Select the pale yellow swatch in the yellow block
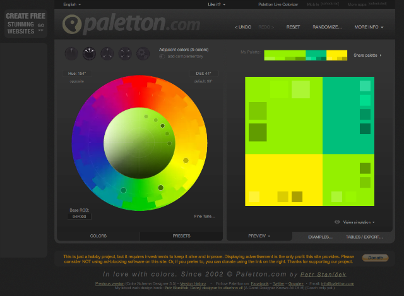The width and height of the screenshot is (404, 296). [x=254, y=197]
